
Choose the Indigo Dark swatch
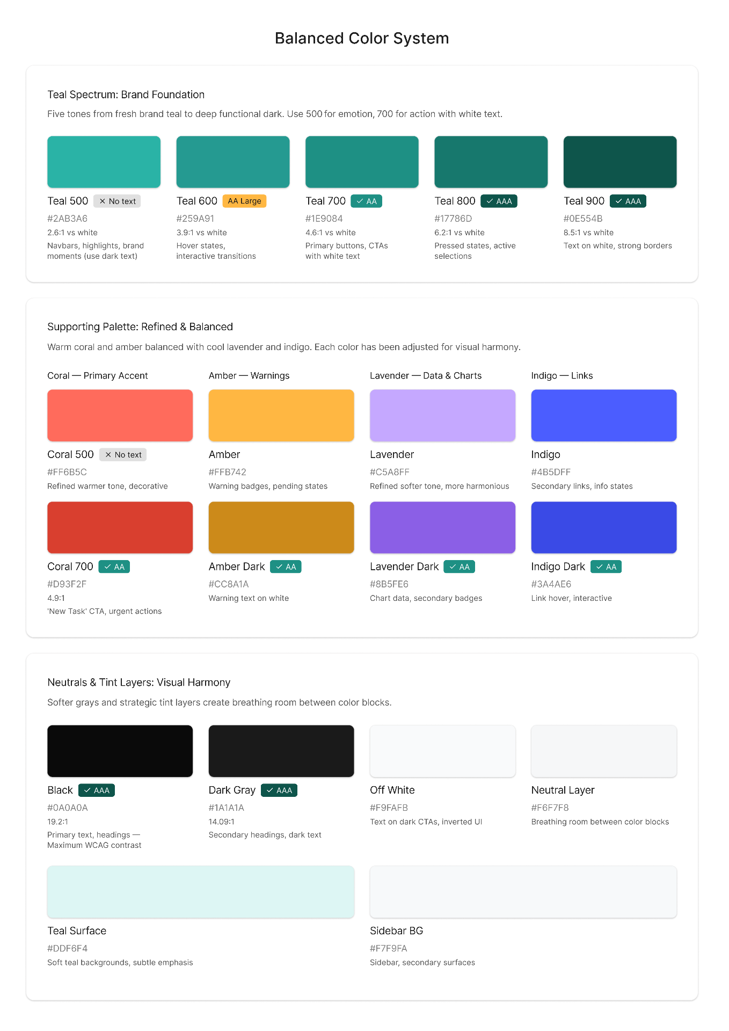604,527
